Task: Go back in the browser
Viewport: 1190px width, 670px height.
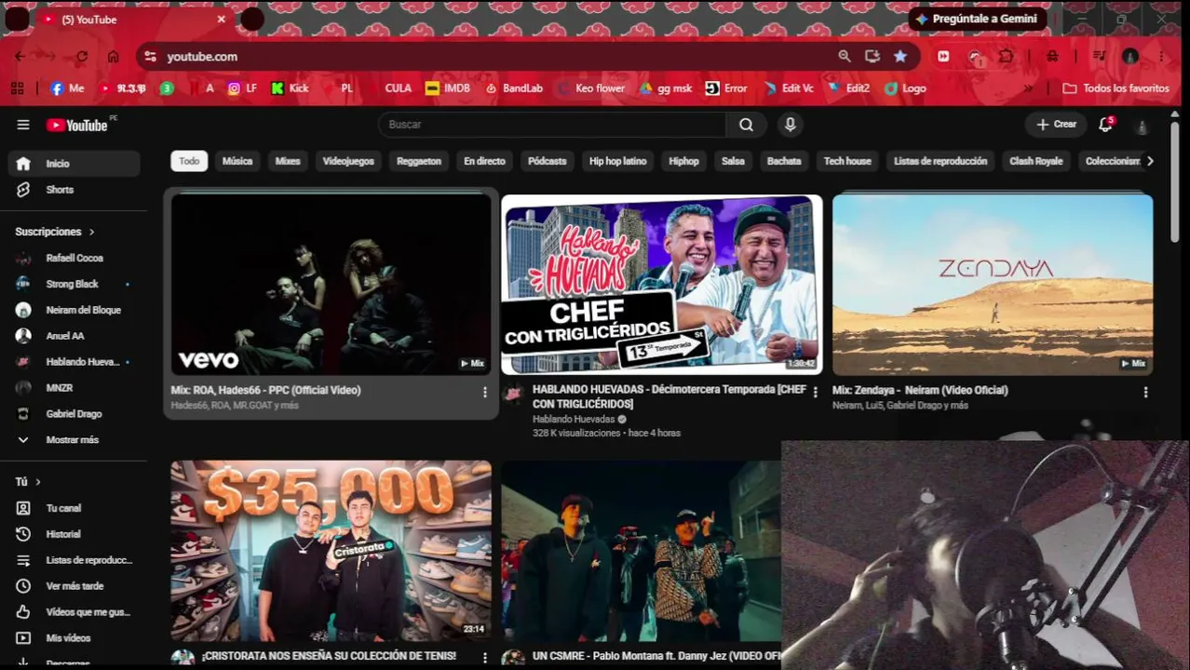Action: (20, 57)
